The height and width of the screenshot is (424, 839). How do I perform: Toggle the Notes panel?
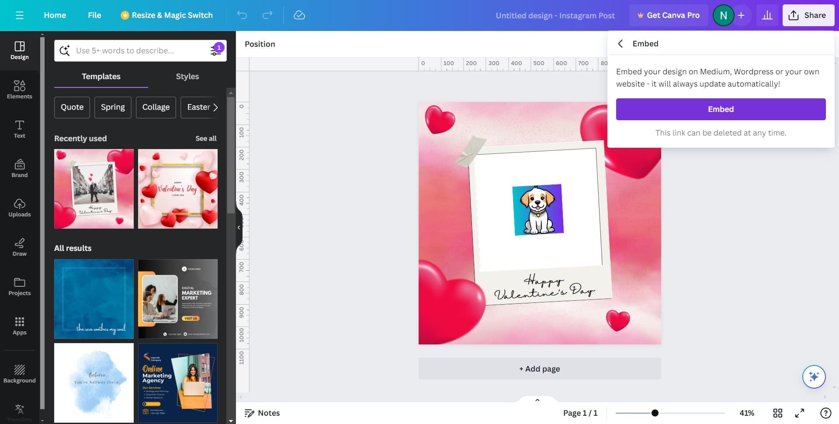pyautogui.click(x=262, y=413)
